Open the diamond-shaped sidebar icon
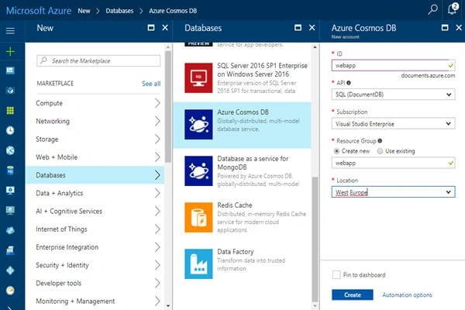This screenshot has height=310, width=465. (10, 270)
